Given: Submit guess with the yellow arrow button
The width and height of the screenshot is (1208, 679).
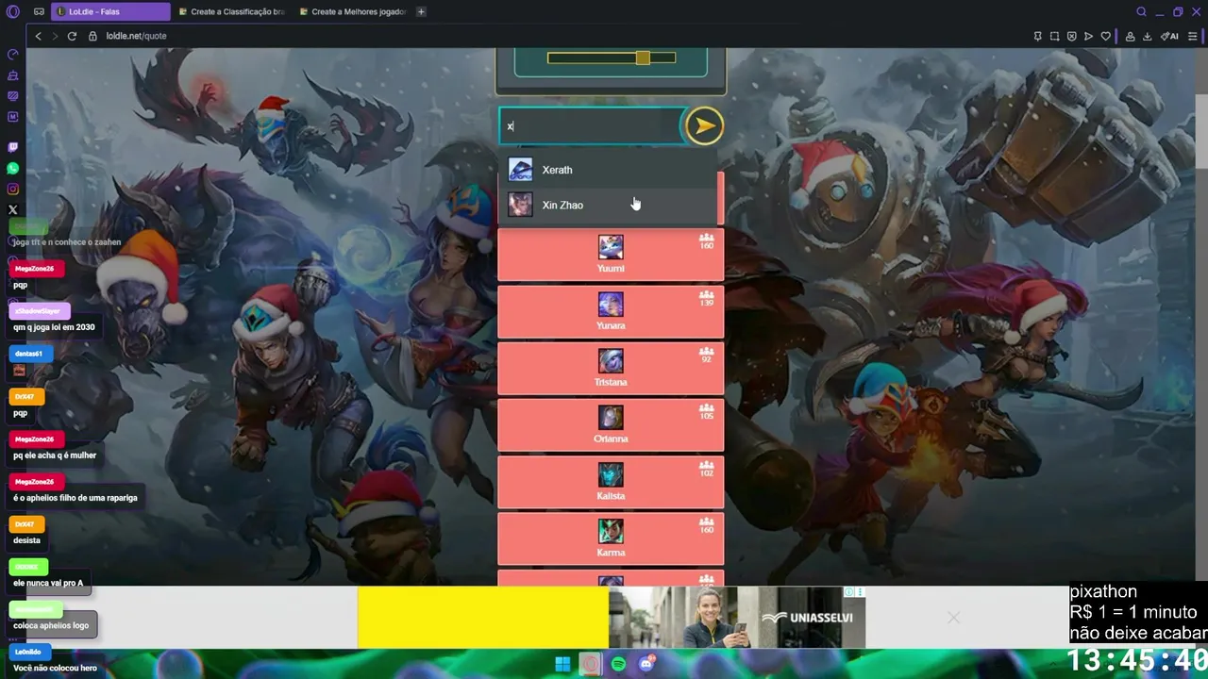Looking at the screenshot, I should pos(704,126).
